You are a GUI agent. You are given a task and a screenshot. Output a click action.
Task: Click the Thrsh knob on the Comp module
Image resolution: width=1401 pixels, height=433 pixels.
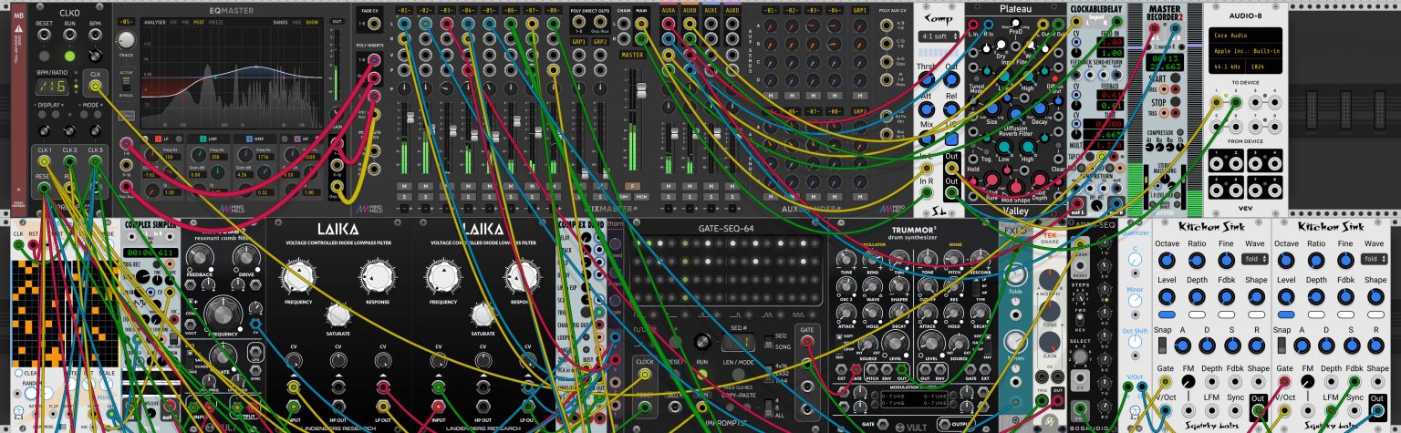927,80
